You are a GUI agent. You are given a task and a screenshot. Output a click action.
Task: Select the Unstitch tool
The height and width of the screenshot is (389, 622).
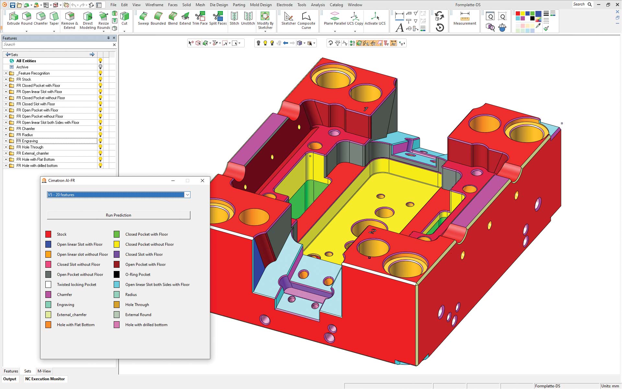pos(248,18)
